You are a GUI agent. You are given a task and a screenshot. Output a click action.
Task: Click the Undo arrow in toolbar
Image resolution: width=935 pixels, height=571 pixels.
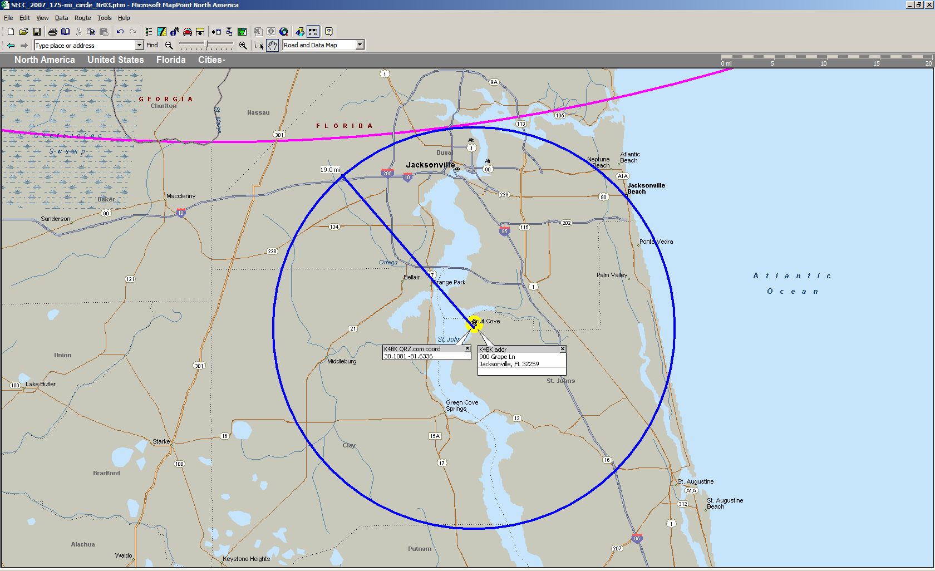pyautogui.click(x=120, y=32)
